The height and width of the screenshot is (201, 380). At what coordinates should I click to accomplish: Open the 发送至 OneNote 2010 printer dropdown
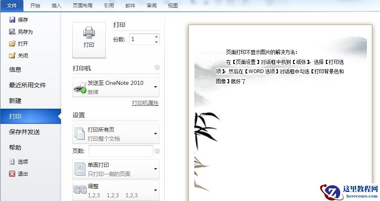[x=116, y=87]
